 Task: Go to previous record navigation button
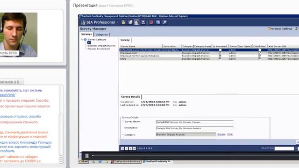point(127,148)
